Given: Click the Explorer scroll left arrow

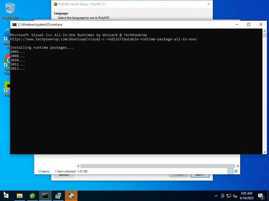Looking at the screenshot, I should coord(78,166).
